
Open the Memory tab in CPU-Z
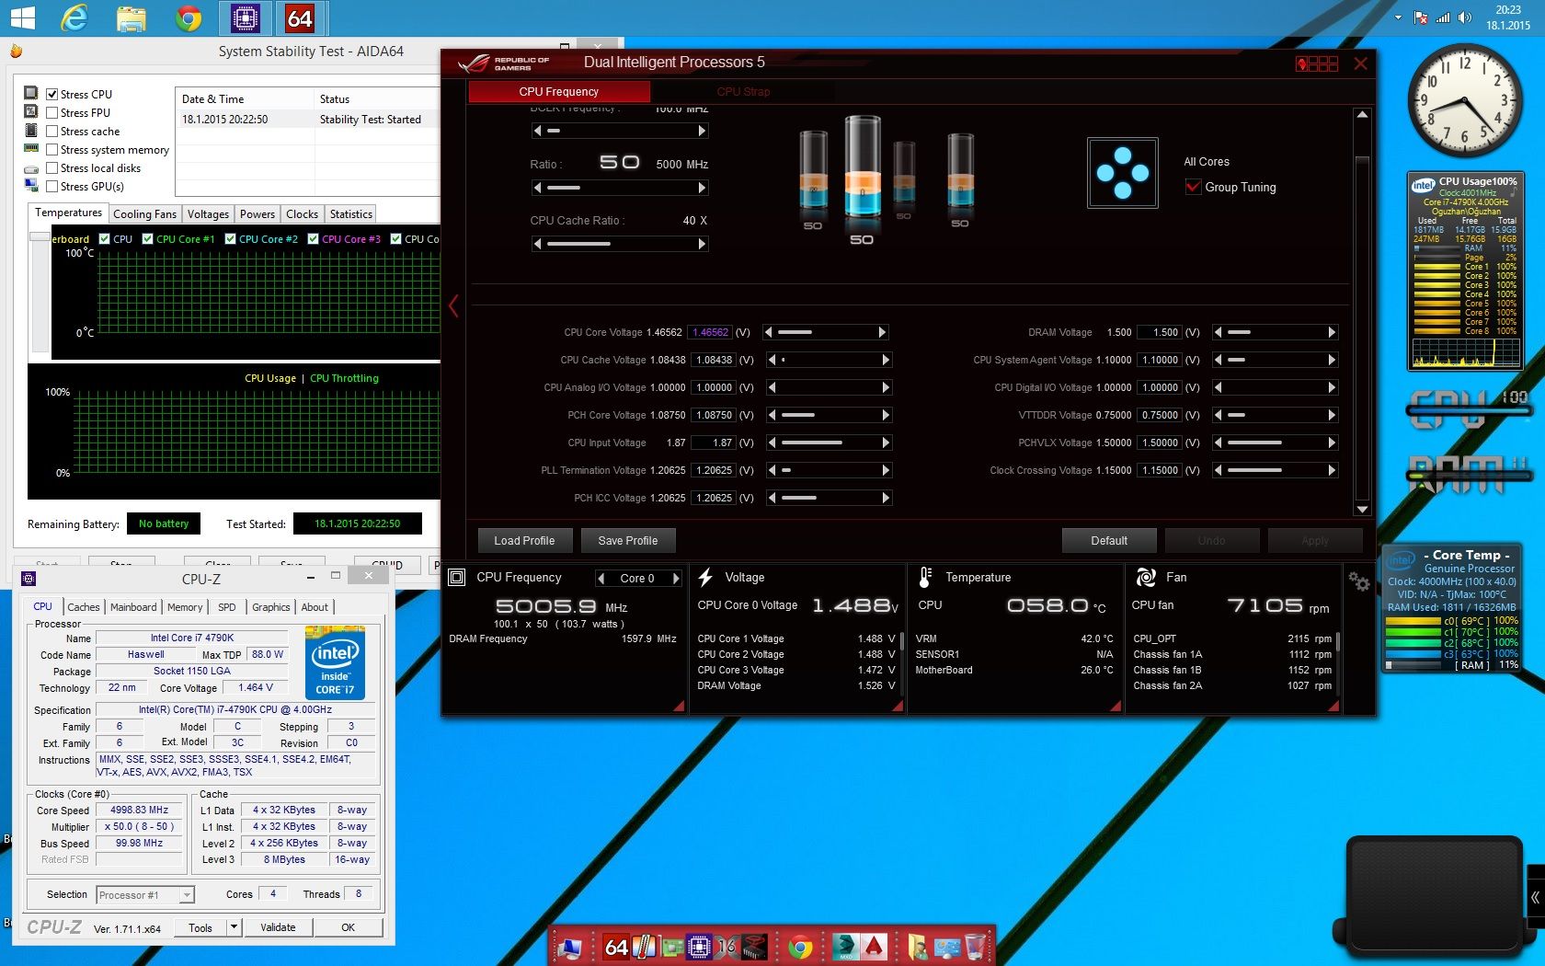pos(185,607)
